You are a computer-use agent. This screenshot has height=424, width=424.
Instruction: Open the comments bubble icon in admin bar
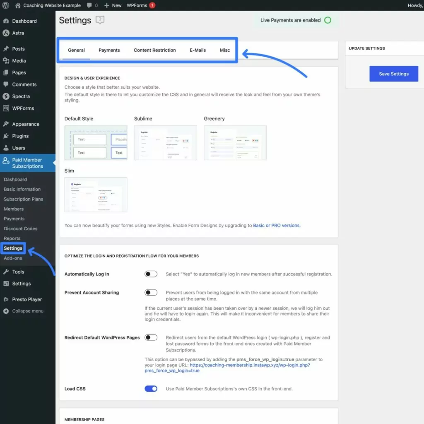89,5
